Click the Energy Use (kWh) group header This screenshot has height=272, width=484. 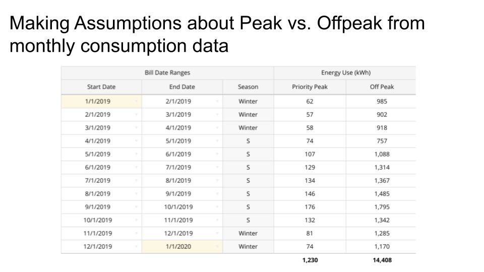pos(345,74)
